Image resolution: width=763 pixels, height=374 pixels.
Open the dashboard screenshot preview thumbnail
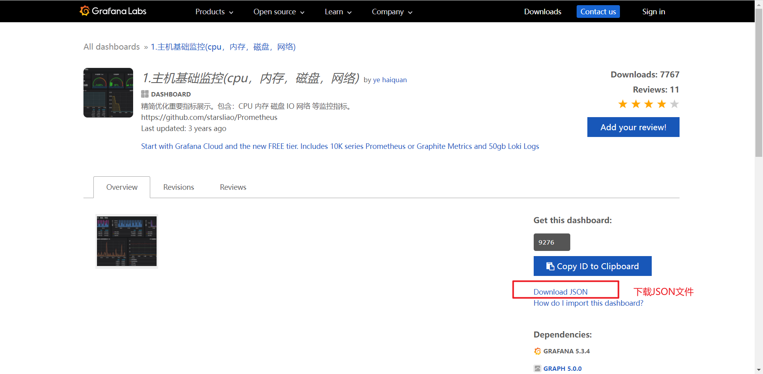pos(127,241)
